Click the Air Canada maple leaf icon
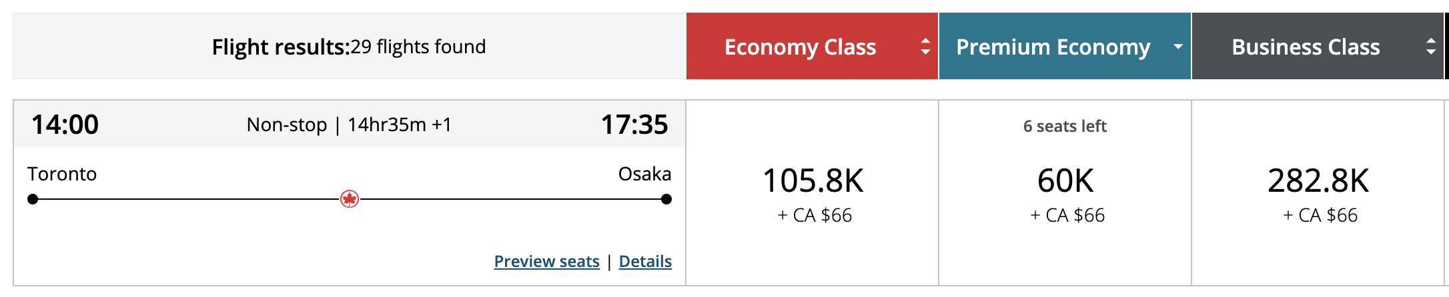 (x=350, y=199)
